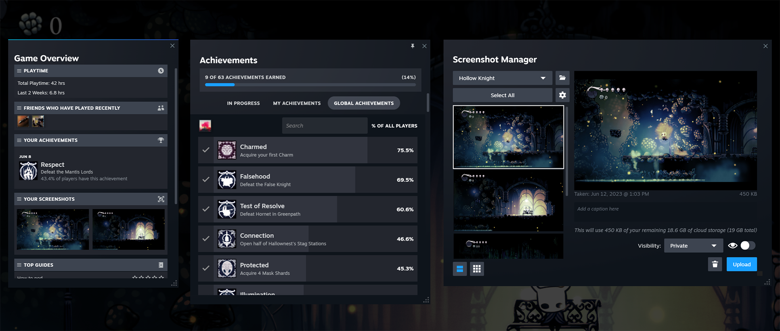Click Total Playtime: 42 hrs text
This screenshot has width=780, height=331.
tap(41, 83)
